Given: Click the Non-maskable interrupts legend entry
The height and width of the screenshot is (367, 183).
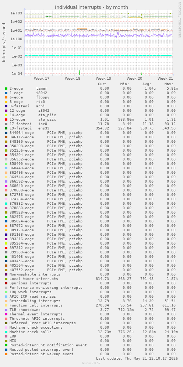Looking at the screenshot, I should pos(35,274).
